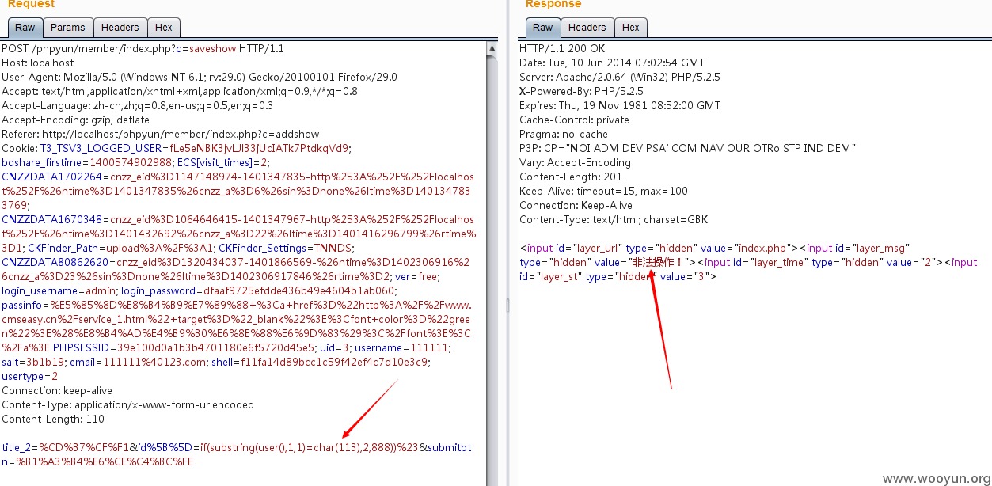This screenshot has width=992, height=486.
Task: Click the Referer addshow header line
Action: tap(165, 134)
